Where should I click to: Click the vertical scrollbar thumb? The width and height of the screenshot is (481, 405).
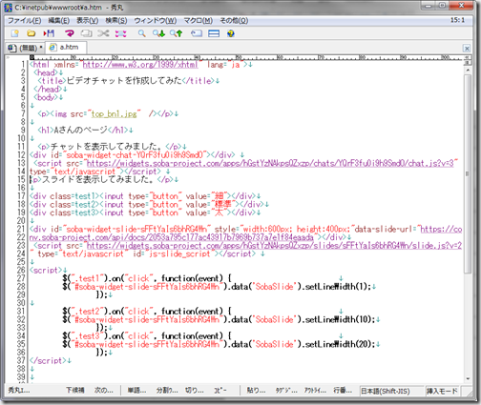click(x=468, y=173)
